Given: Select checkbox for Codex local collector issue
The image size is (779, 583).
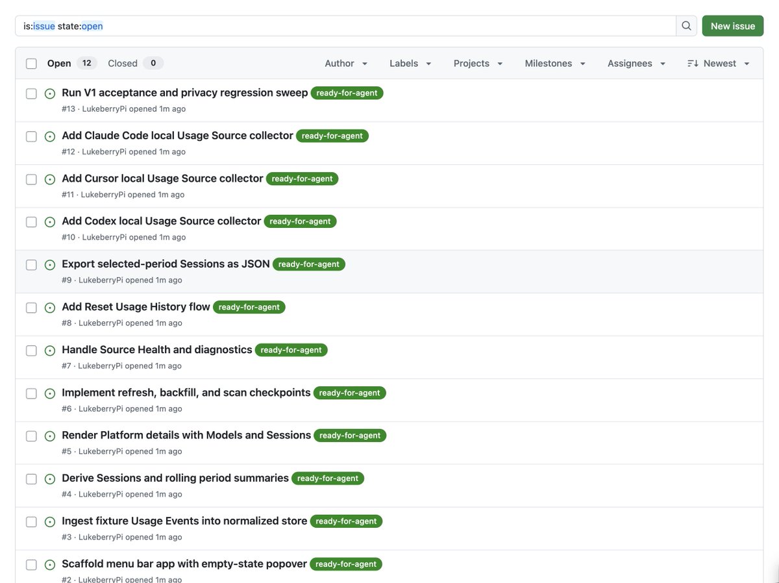Looking at the screenshot, I should click(31, 222).
